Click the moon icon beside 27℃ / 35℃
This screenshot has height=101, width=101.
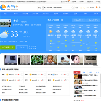click(84, 8)
